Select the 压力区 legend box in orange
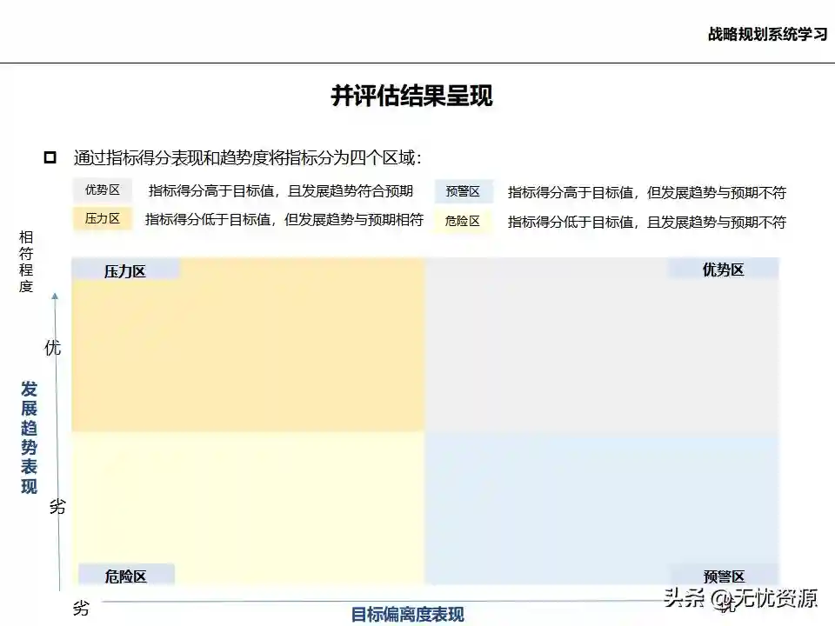The image size is (835, 626). click(x=102, y=219)
